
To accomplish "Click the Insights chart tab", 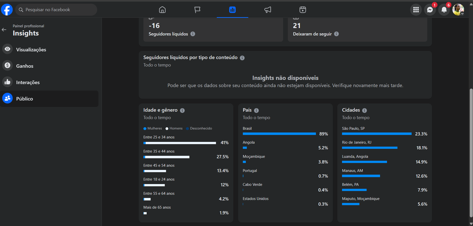I will coord(232,10).
